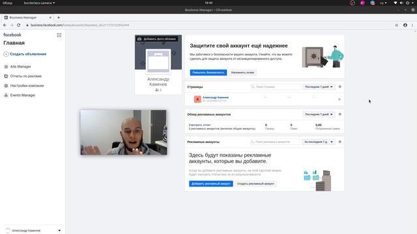This screenshot has width=417, height=234.
Task: Click the Create ad plus icon
Action: [x=6, y=54]
